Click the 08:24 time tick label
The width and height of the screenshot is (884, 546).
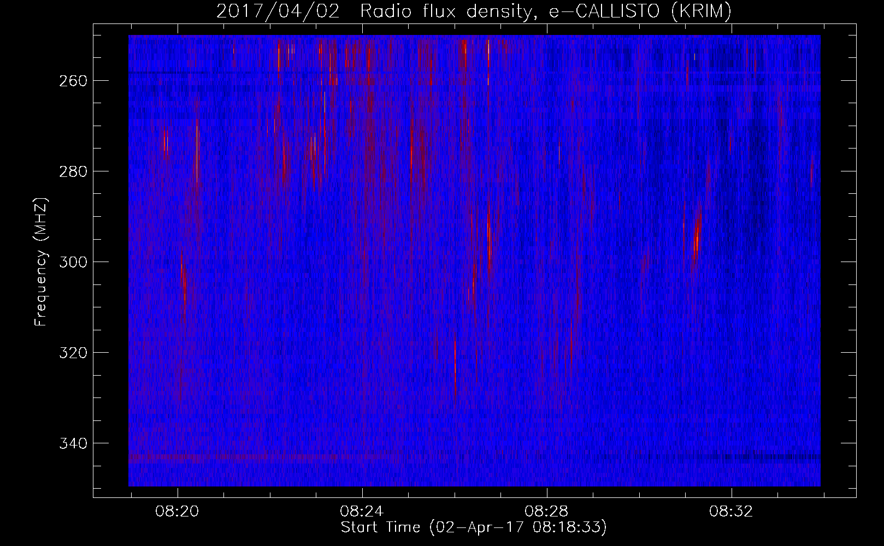(x=362, y=512)
